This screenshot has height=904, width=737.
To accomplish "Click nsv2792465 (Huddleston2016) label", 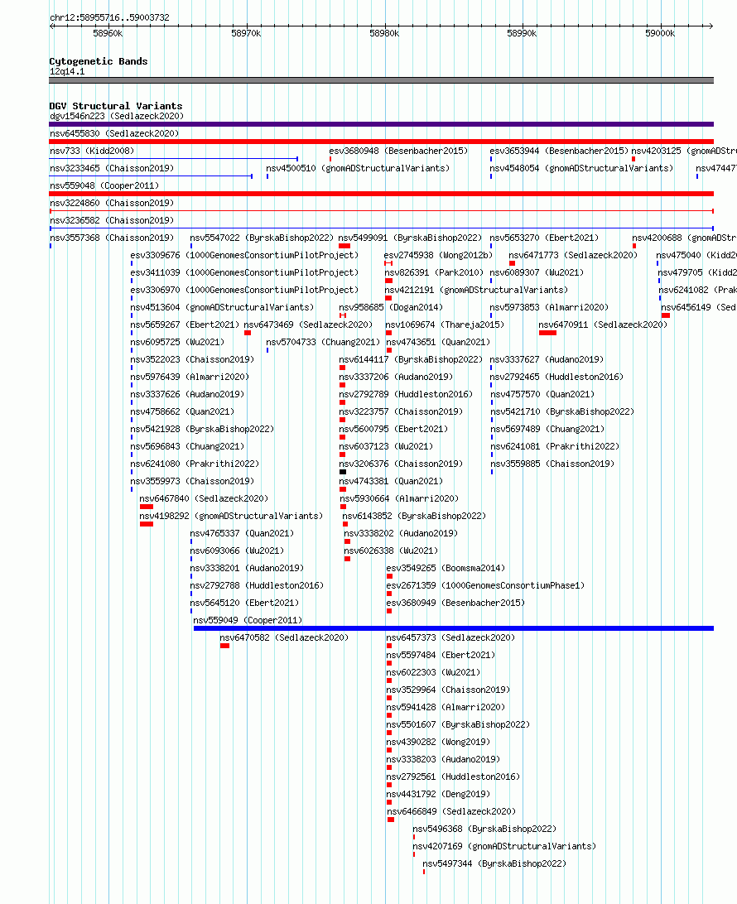I will click(x=556, y=377).
